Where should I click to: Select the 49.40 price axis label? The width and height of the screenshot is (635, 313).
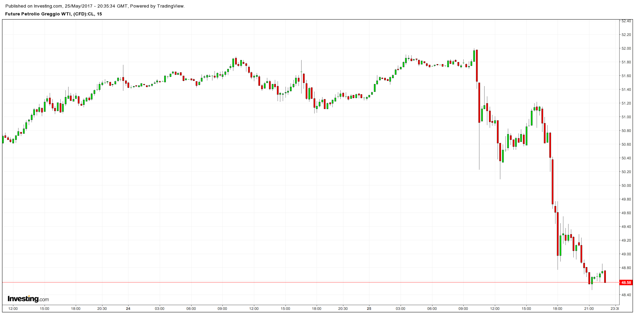click(626, 227)
